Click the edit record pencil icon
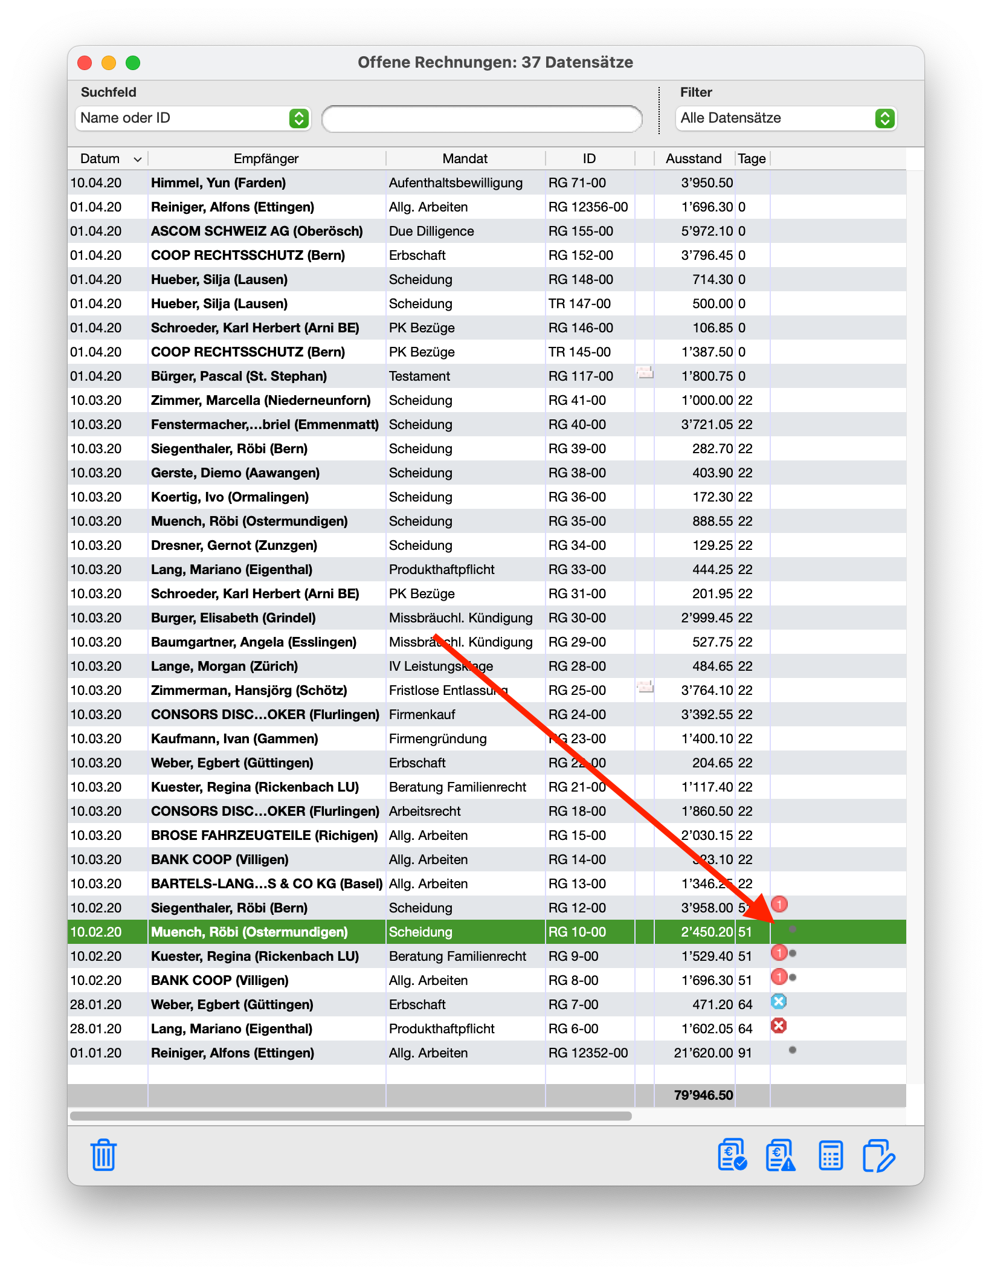 point(879,1155)
